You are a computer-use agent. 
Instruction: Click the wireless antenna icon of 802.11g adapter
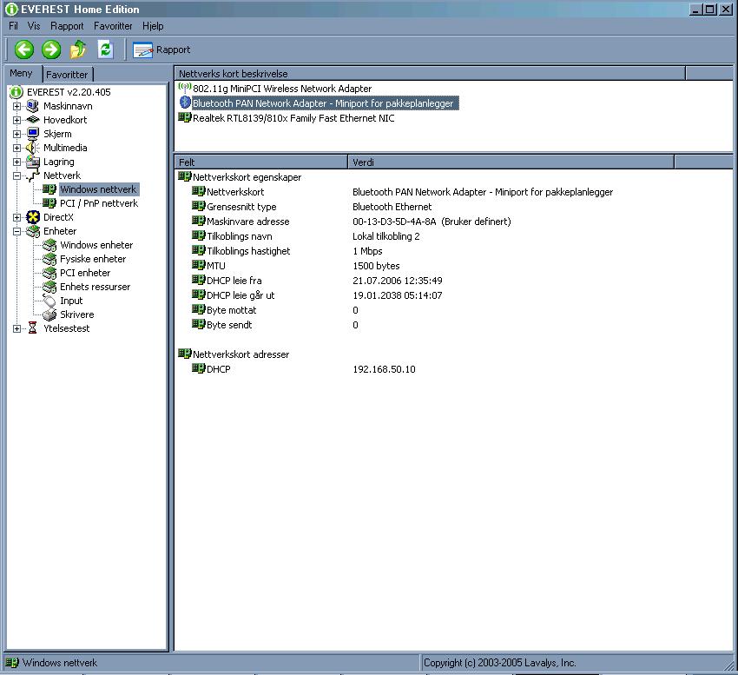pos(184,88)
